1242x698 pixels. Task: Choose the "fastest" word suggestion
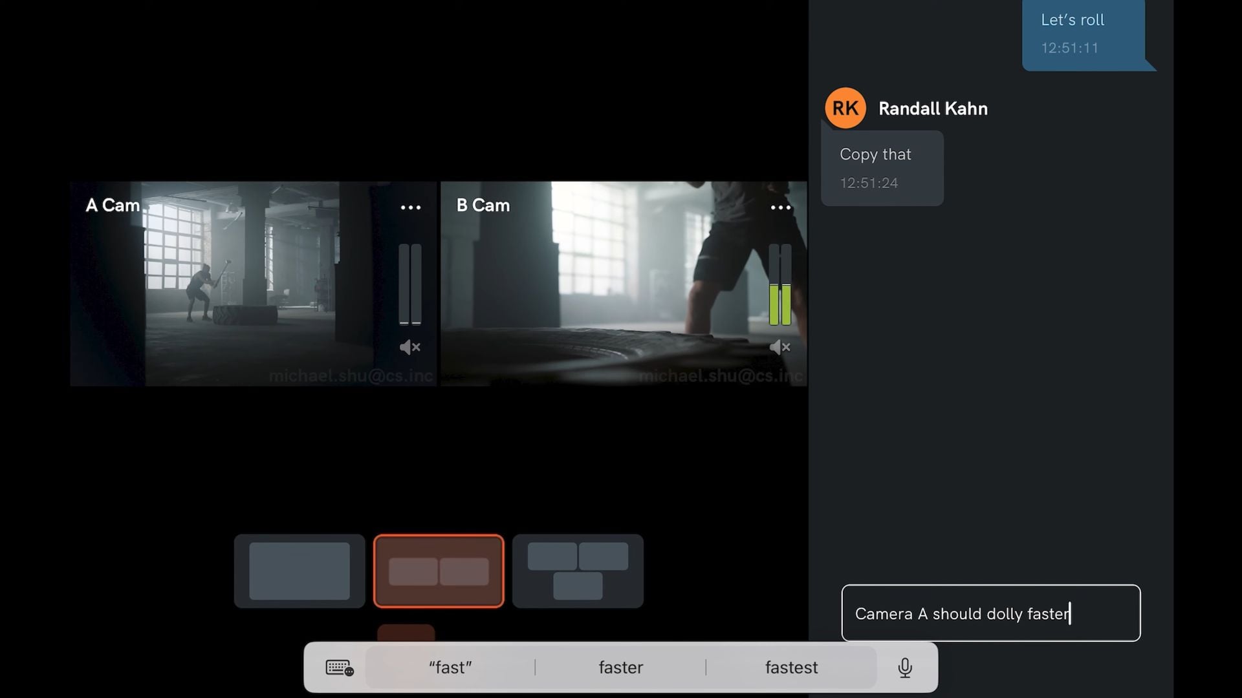point(792,668)
